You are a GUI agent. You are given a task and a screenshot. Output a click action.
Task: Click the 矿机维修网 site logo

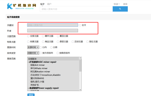tap(22, 6)
